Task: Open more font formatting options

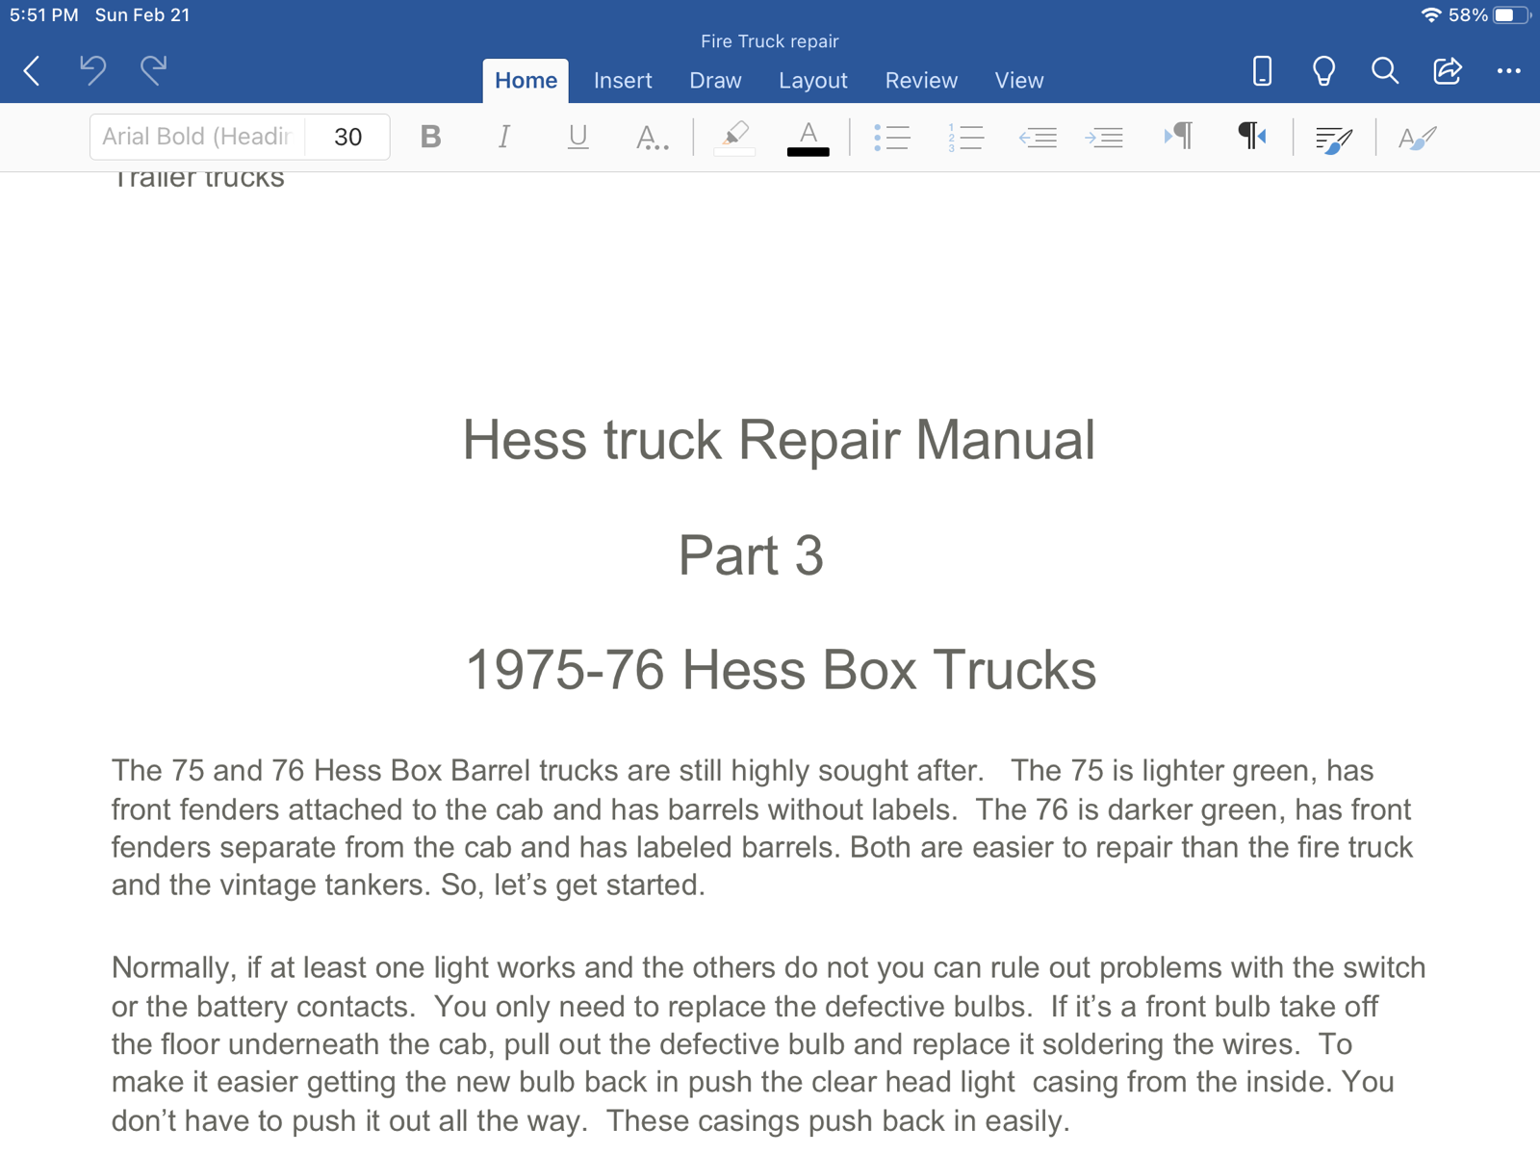Action: [652, 138]
